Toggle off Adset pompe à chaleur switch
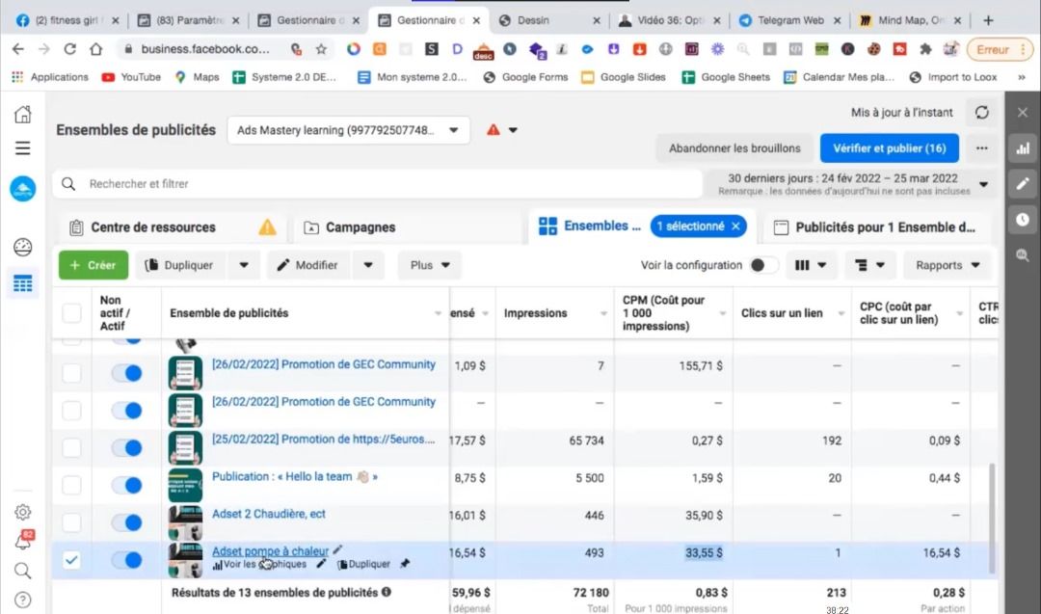Viewport: 1041px width, 614px height. [x=126, y=559]
